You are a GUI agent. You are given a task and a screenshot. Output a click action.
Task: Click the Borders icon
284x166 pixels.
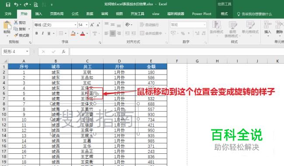(x=61, y=33)
